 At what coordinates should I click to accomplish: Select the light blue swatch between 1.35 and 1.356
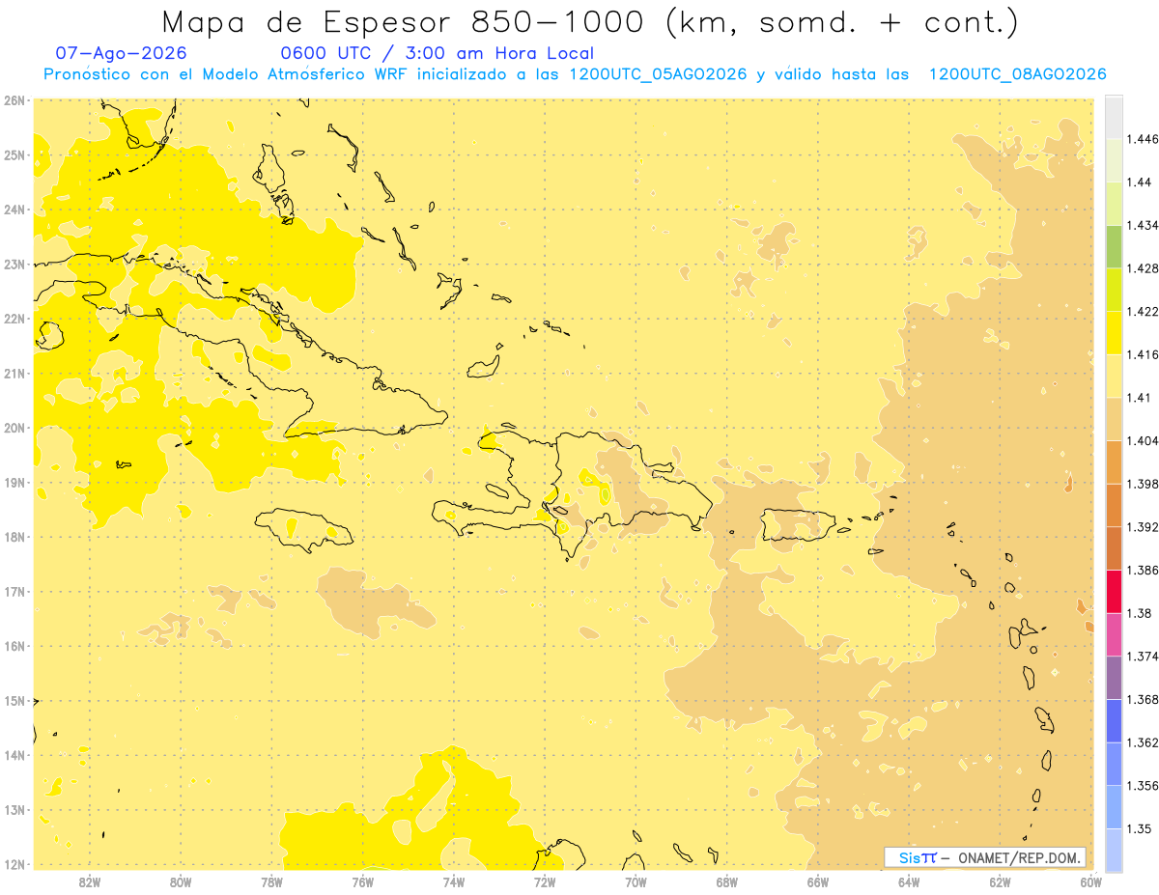coord(1114,806)
